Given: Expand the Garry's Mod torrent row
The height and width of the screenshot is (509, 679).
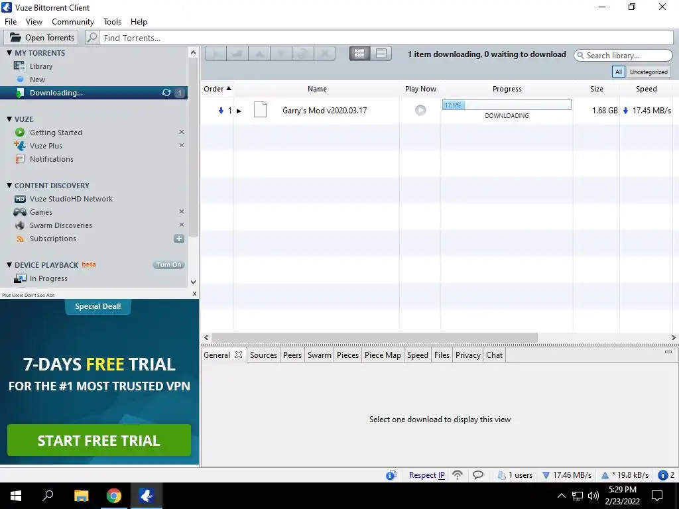Looking at the screenshot, I should pos(239,111).
